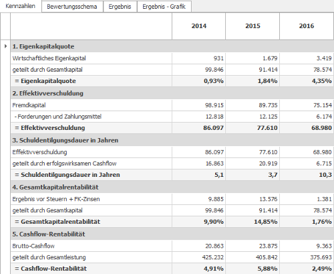Click the Gesamtleistung 2016 value 375.693
334x274 pixels.
[321, 257]
